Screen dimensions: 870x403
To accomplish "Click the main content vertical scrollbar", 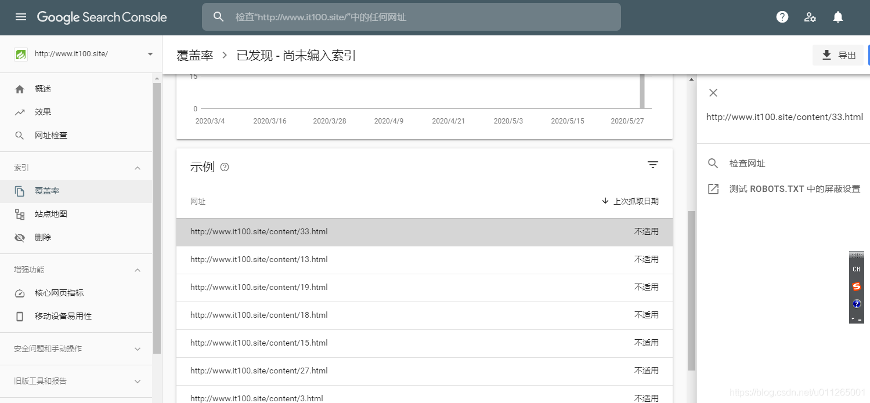I will (691, 291).
